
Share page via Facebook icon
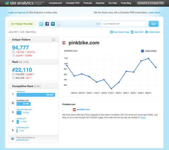click(47, 24)
